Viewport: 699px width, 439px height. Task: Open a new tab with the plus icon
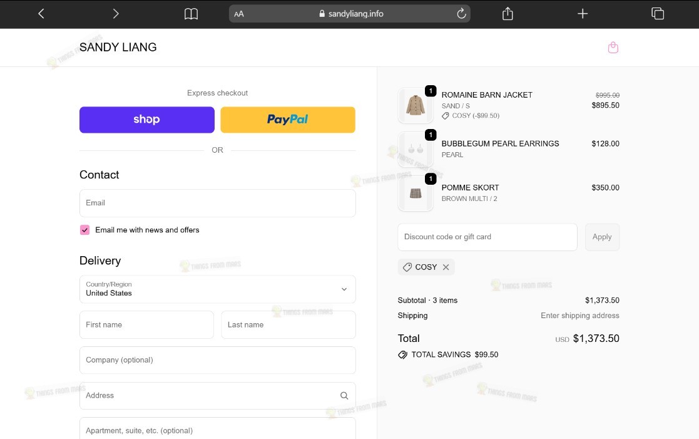click(x=583, y=14)
